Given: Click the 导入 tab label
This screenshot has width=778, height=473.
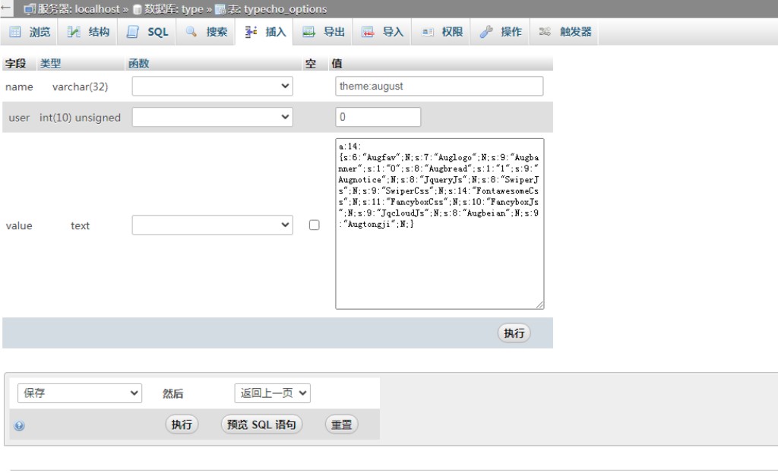Looking at the screenshot, I should 393,32.
